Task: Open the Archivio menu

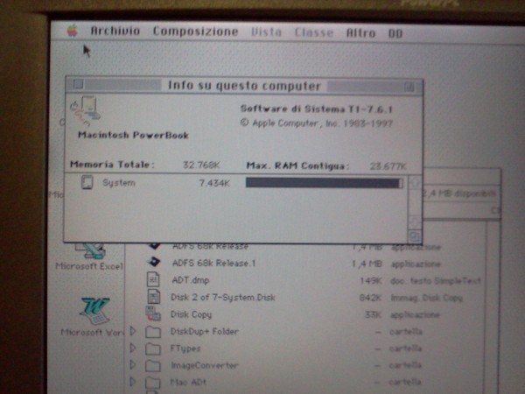Action: coord(115,31)
